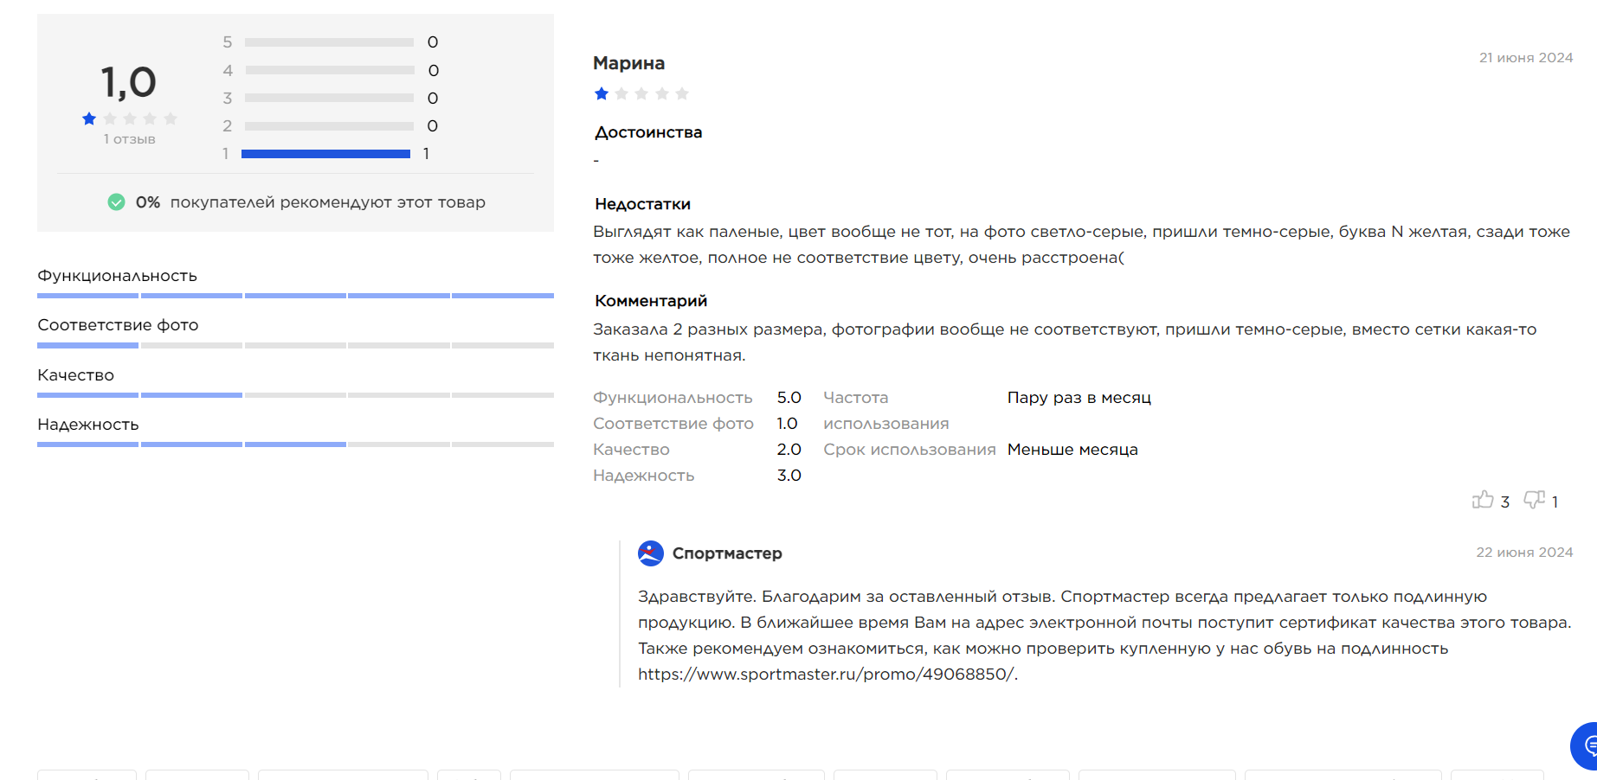
Task: Click the Надежность rating bar
Action: click(x=295, y=444)
